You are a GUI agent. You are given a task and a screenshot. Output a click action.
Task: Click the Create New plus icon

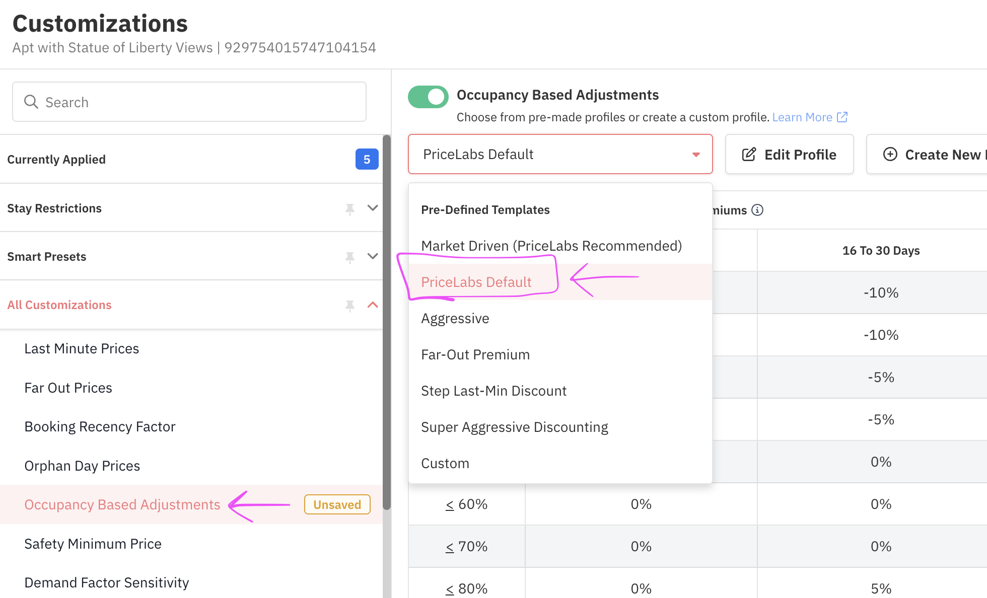tap(890, 154)
